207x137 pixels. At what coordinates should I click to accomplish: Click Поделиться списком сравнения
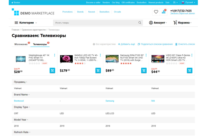pos(155,44)
